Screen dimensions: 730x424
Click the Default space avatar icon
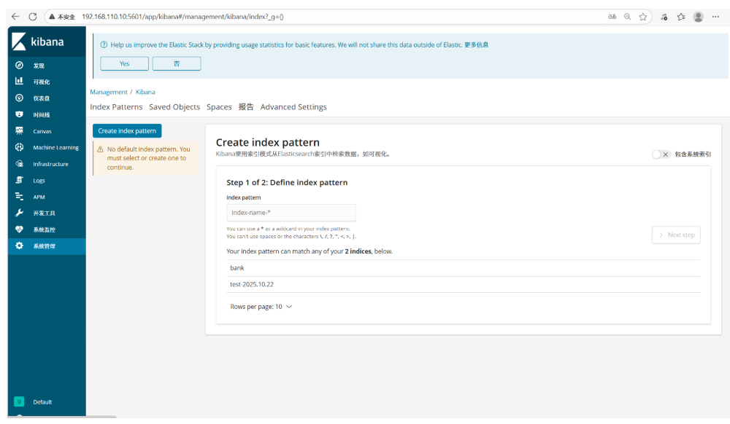pos(19,401)
